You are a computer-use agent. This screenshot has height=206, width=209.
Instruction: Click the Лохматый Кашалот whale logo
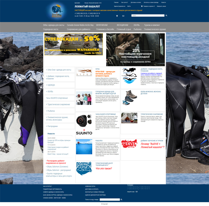pos(57,11)
